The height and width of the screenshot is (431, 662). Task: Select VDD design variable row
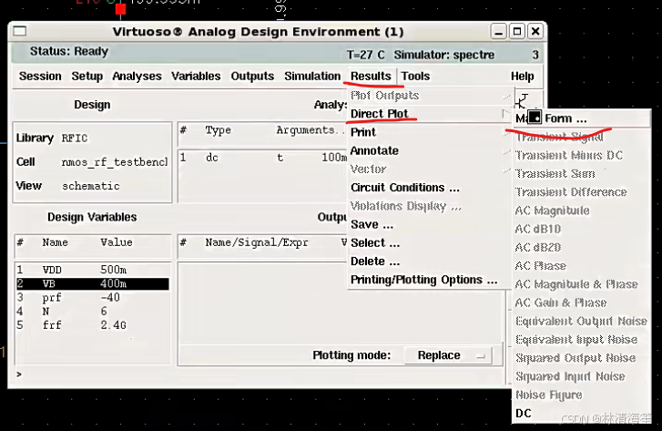(93, 270)
